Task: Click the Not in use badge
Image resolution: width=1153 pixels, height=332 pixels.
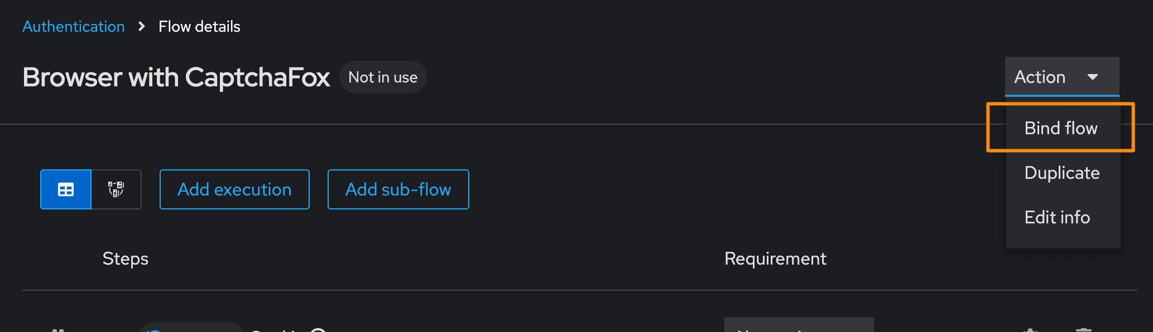Action: pyautogui.click(x=383, y=77)
